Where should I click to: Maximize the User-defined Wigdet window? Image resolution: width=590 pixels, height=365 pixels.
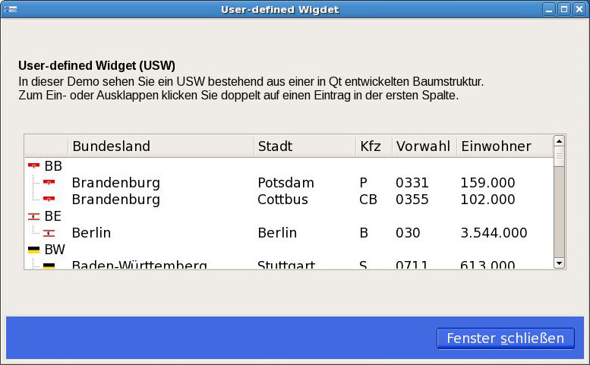[x=564, y=9]
